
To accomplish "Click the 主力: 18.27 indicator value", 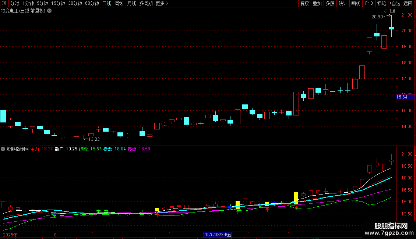I will pos(42,149).
